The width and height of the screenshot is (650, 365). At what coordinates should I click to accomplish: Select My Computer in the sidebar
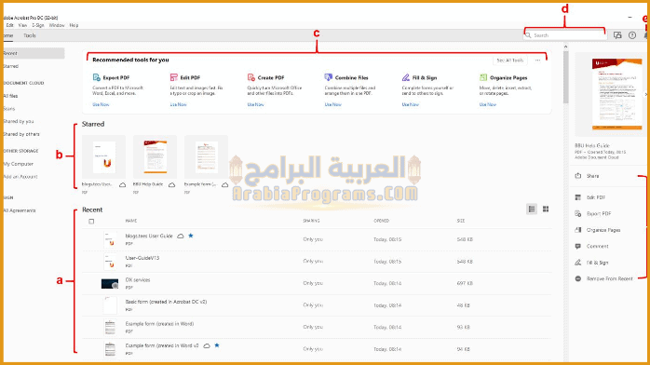pos(19,164)
